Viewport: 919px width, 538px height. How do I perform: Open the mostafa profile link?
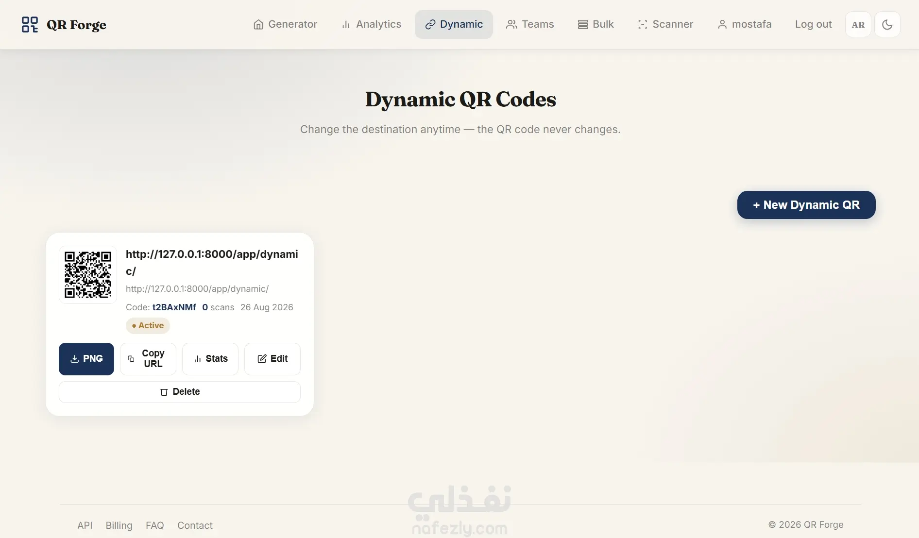[745, 24]
